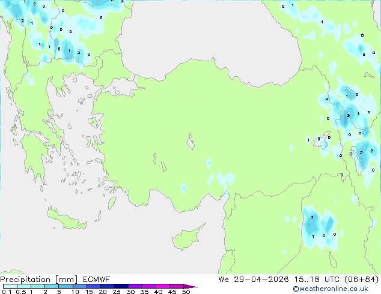Click the "0.5" legend scale label
Screen dimensions: 381x294
[x=20, y=292]
